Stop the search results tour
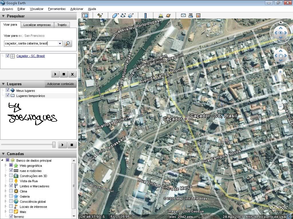Viewport: 293px width, 219px height. click(x=64, y=74)
